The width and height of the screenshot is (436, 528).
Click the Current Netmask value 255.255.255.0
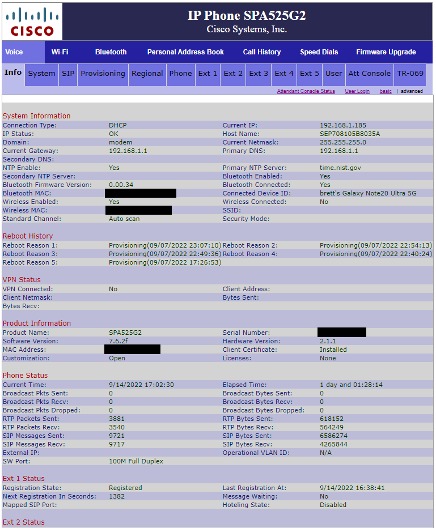pyautogui.click(x=342, y=142)
